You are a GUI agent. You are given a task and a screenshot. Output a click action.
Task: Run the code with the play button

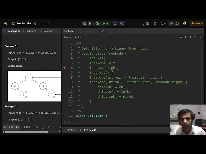click(90, 23)
